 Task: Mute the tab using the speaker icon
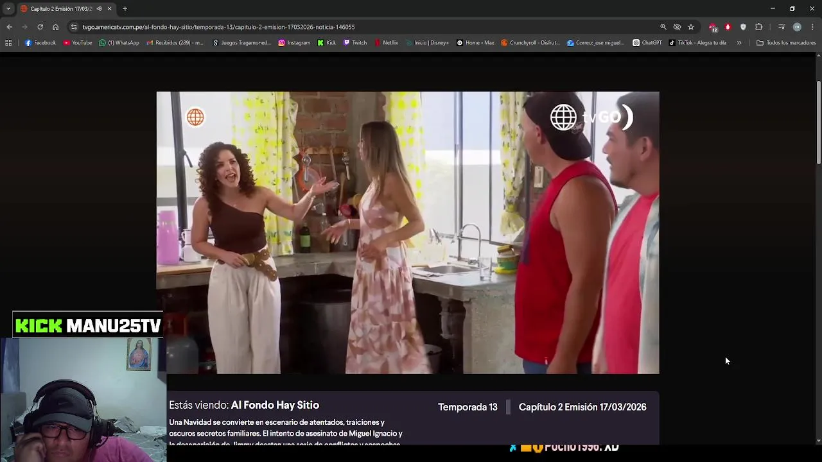99,9
